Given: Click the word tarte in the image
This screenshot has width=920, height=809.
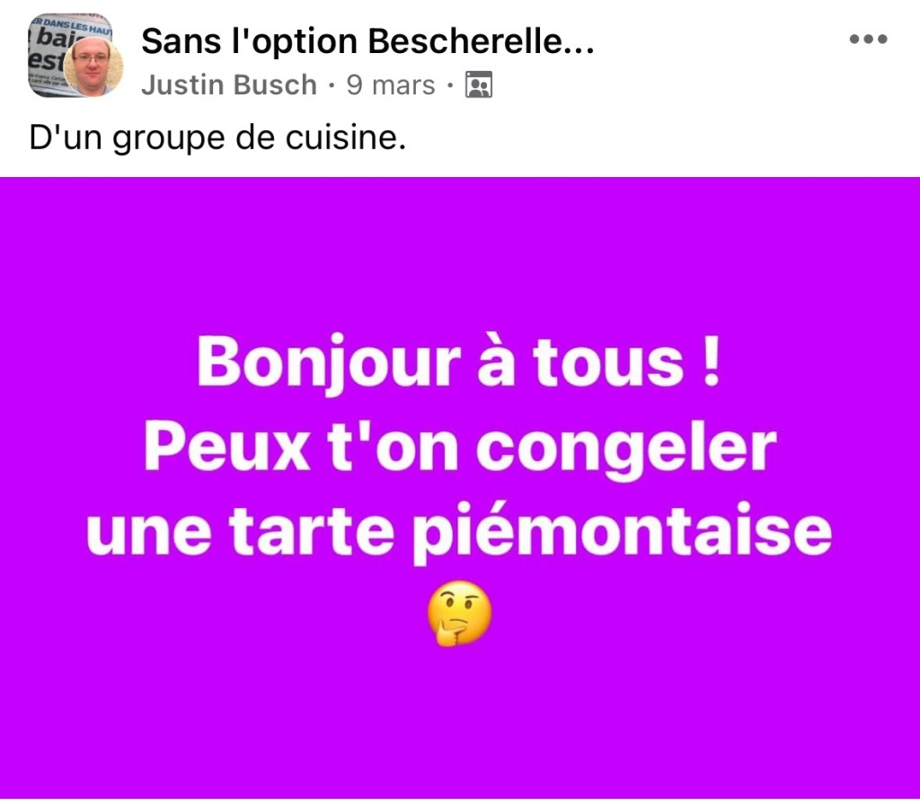Looking at the screenshot, I should click(312, 530).
